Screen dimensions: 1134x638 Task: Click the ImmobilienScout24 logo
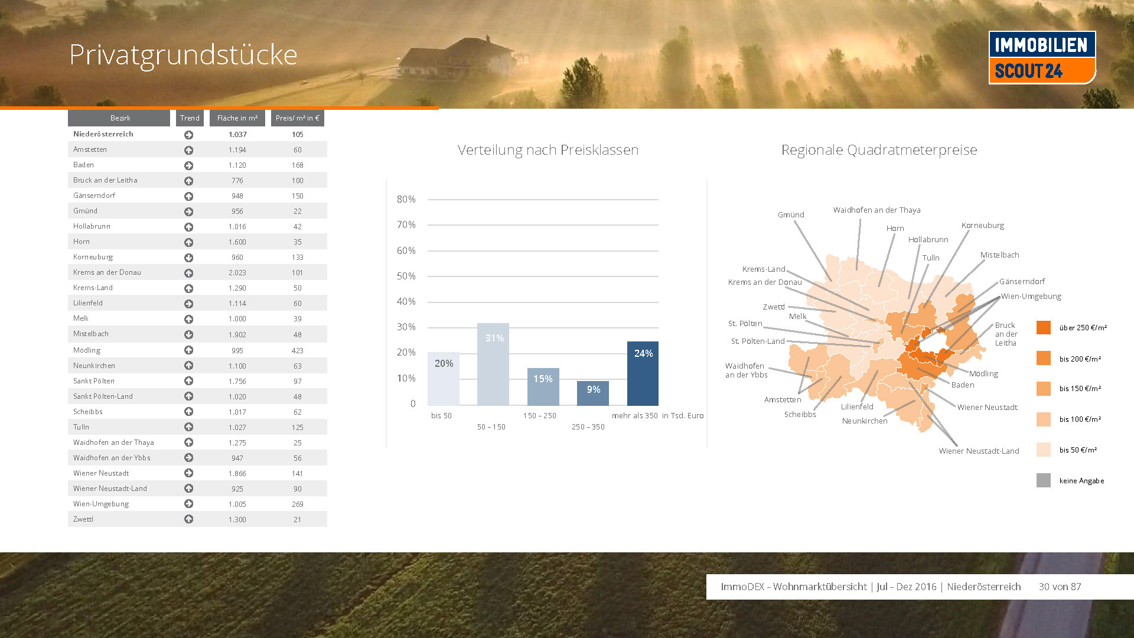(x=1042, y=57)
